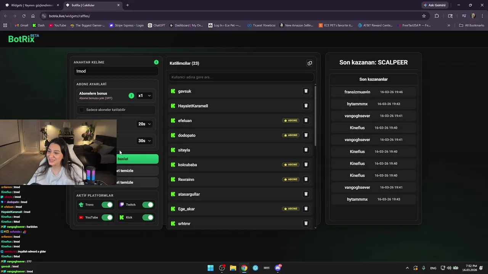Open the 20s duration dropdown

point(144,124)
